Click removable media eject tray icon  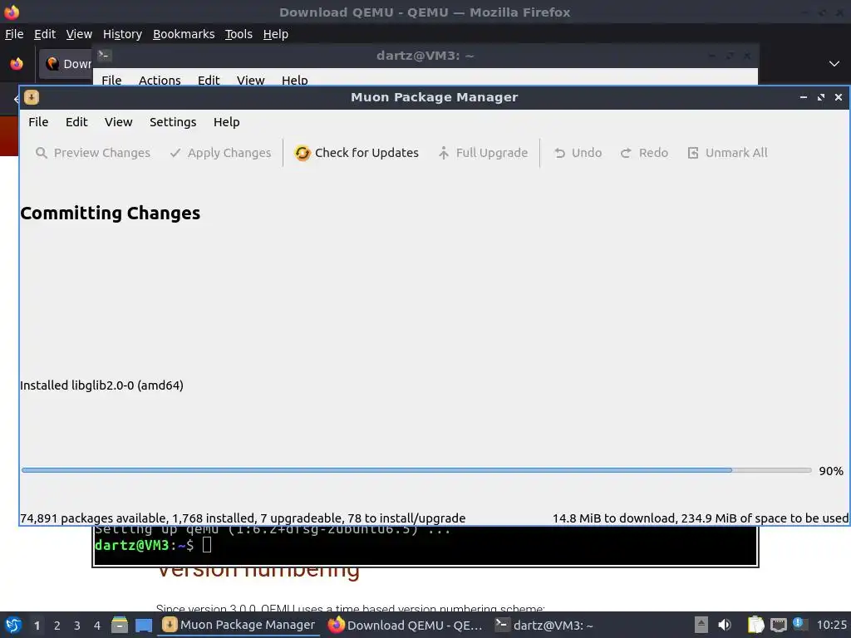click(x=701, y=625)
